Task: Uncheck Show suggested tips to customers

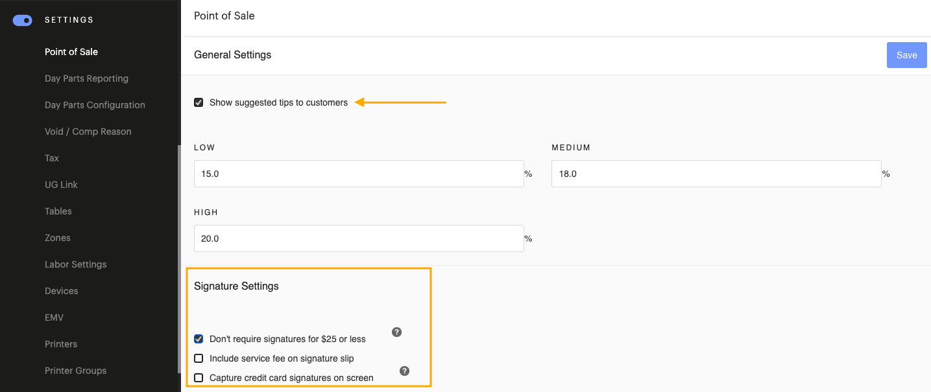Action: (x=199, y=102)
